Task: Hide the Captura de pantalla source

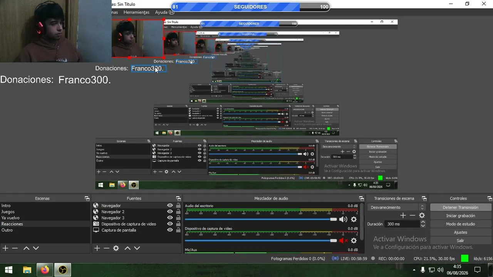Action: pos(170,230)
